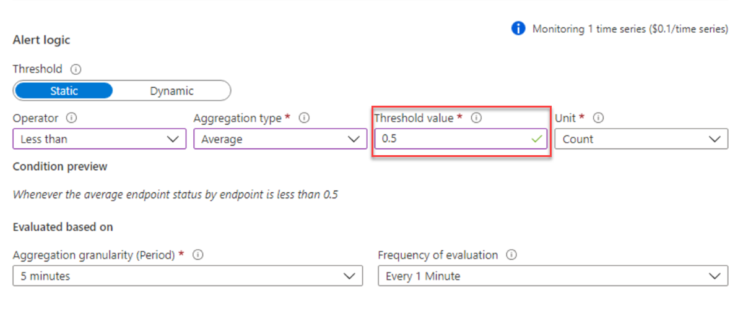This screenshot has height=314, width=743.
Task: Click the green validation checkmark in Threshold value
Action: (536, 139)
